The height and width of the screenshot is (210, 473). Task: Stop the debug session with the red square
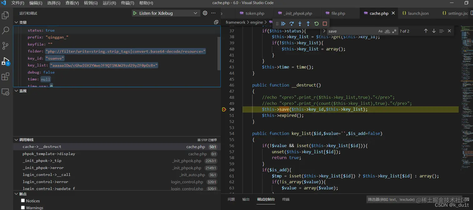pyautogui.click(x=325, y=24)
